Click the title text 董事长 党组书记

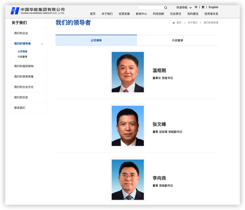[163, 78]
